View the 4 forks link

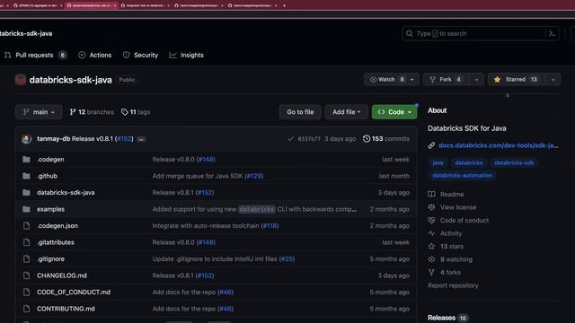[450, 272]
